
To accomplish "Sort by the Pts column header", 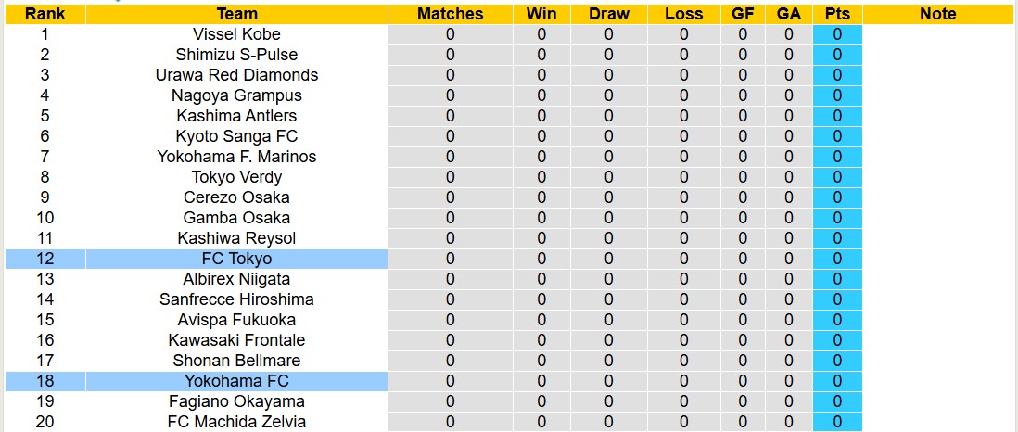I will tap(837, 14).
